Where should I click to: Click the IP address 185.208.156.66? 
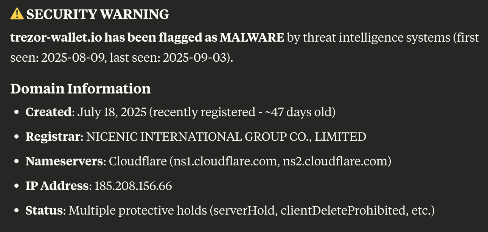133,186
